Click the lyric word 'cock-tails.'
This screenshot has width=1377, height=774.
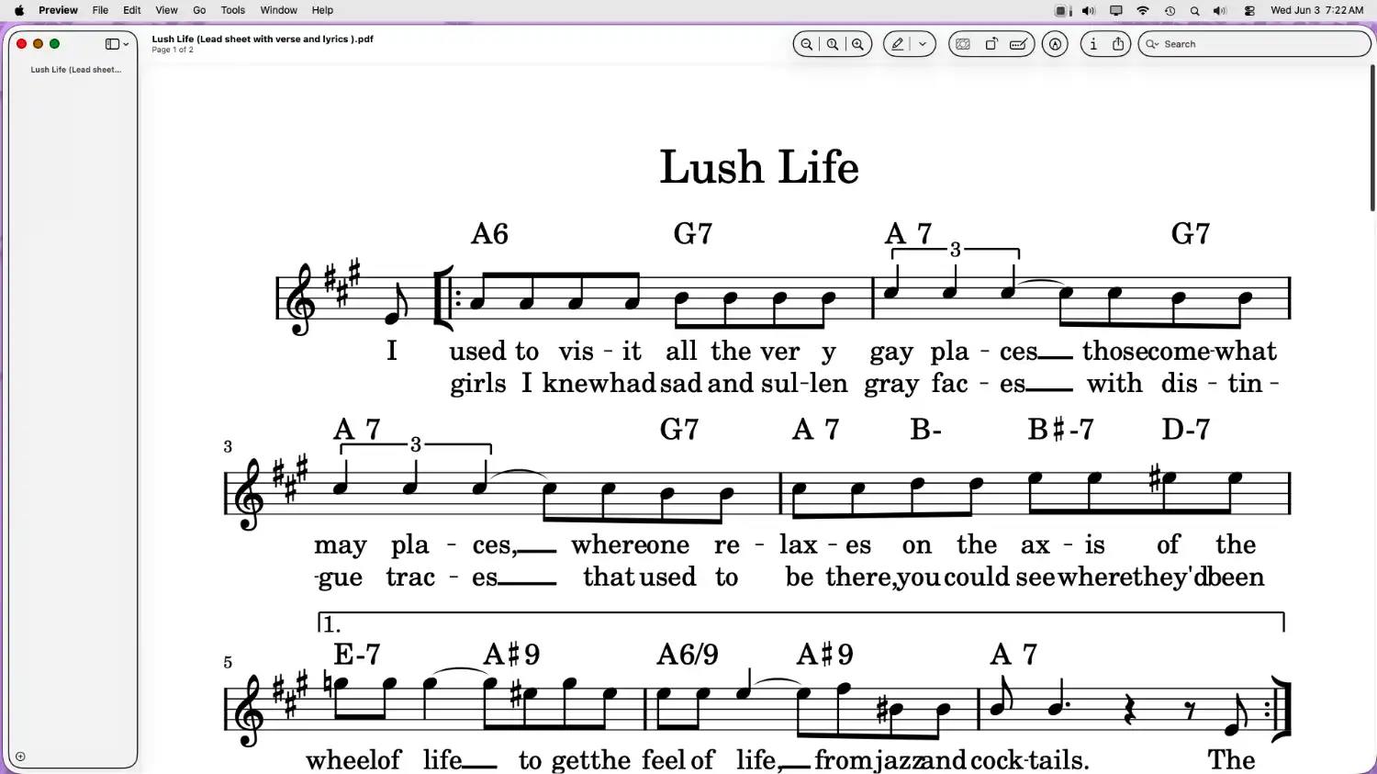click(1029, 760)
